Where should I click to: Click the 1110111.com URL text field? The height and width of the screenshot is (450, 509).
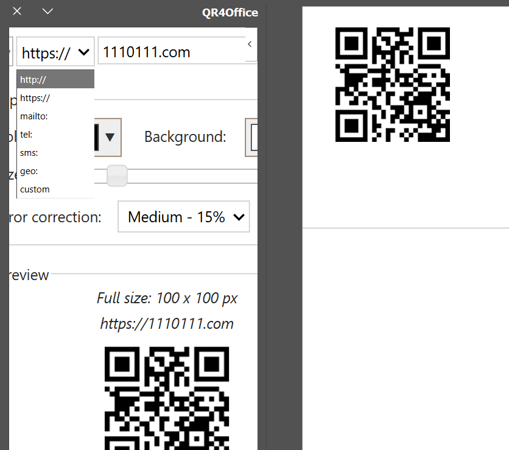point(170,52)
